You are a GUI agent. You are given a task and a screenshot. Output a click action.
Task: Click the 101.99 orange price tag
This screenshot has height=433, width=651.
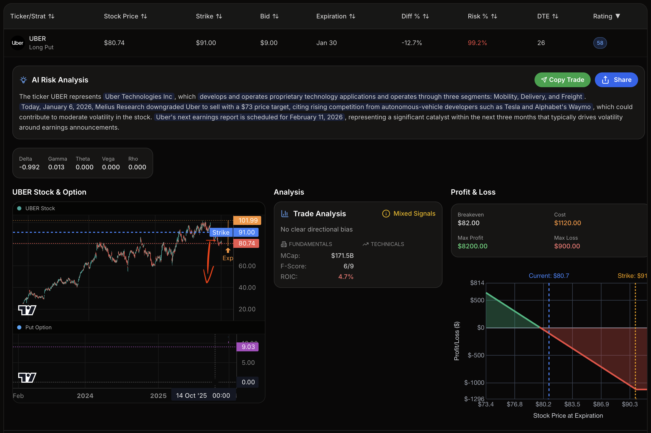coord(247,220)
